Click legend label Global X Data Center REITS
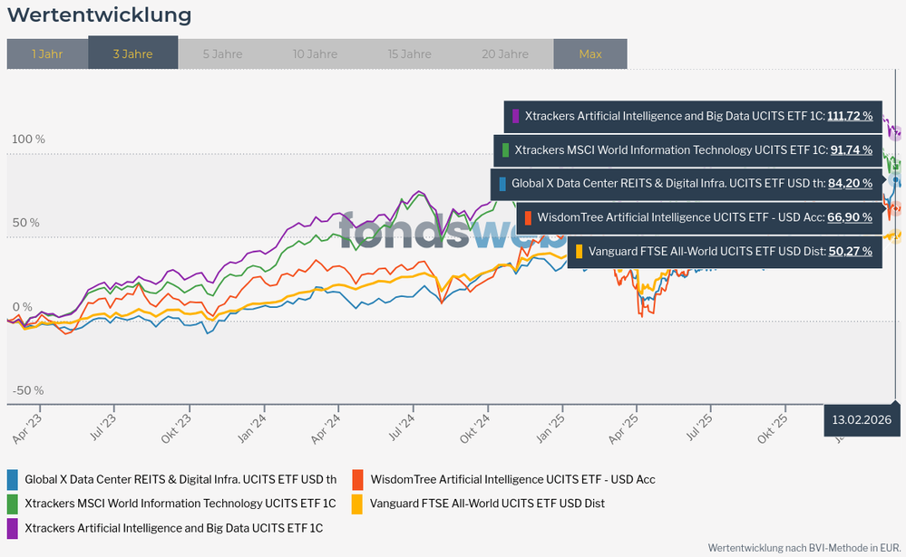Image resolution: width=906 pixels, height=557 pixels. click(180, 480)
